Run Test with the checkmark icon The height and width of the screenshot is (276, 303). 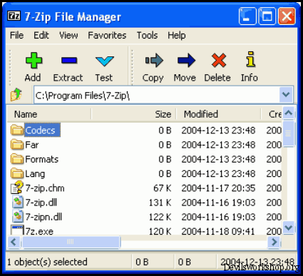click(105, 61)
